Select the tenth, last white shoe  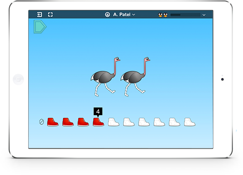pyautogui.click(x=189, y=122)
